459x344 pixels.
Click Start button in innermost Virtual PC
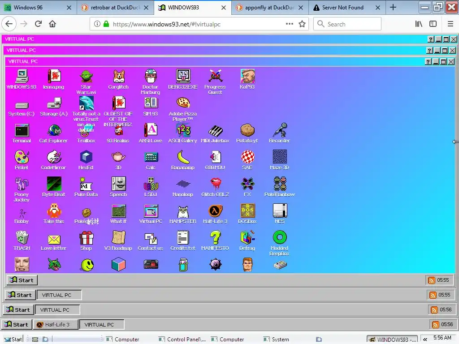pyautogui.click(x=22, y=280)
